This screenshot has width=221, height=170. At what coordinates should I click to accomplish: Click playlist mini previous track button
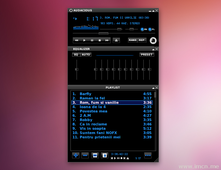112,158
